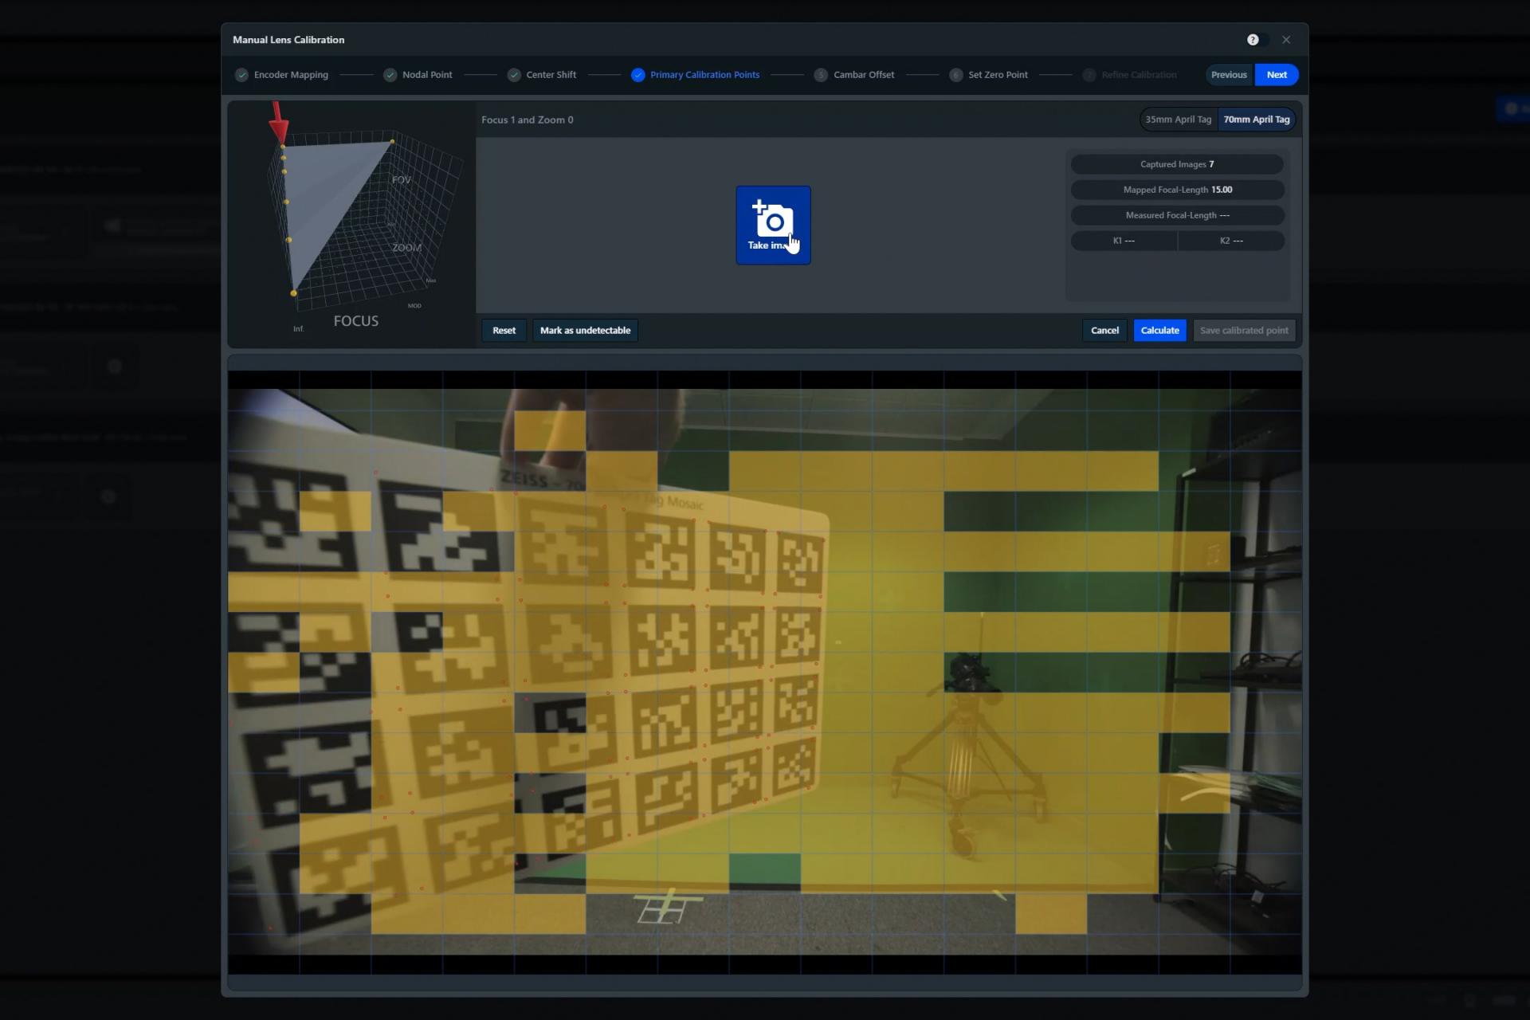The image size is (1530, 1020).
Task: Go to the Next calibration step
Action: tap(1276, 75)
